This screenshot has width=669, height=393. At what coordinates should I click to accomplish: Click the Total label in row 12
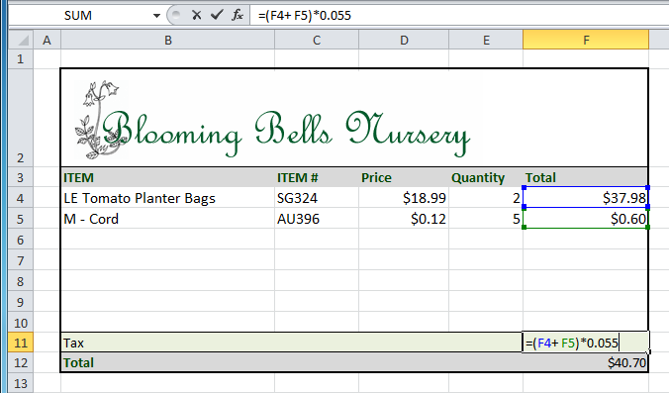(78, 362)
